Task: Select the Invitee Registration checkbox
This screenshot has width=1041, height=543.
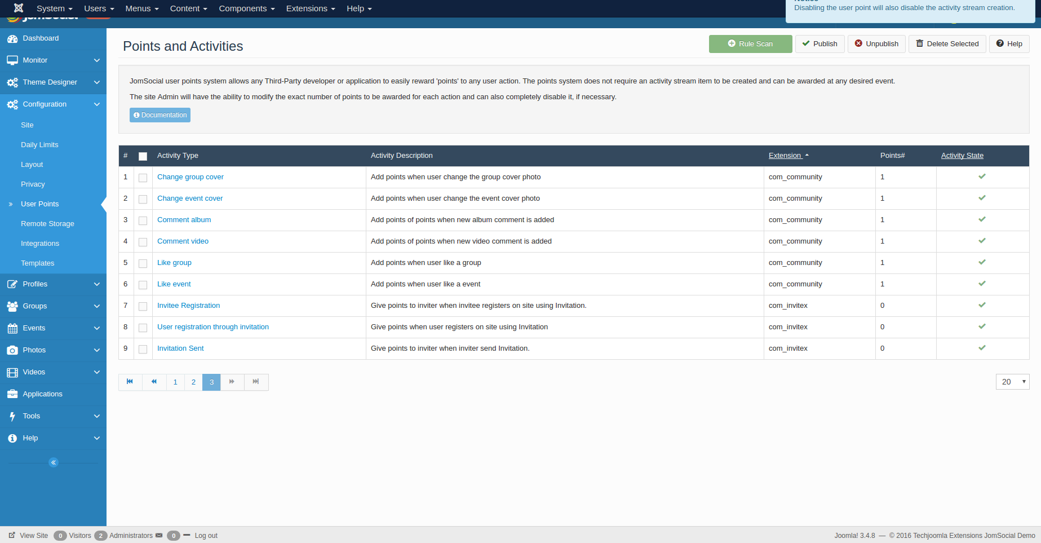Action: [x=143, y=306]
